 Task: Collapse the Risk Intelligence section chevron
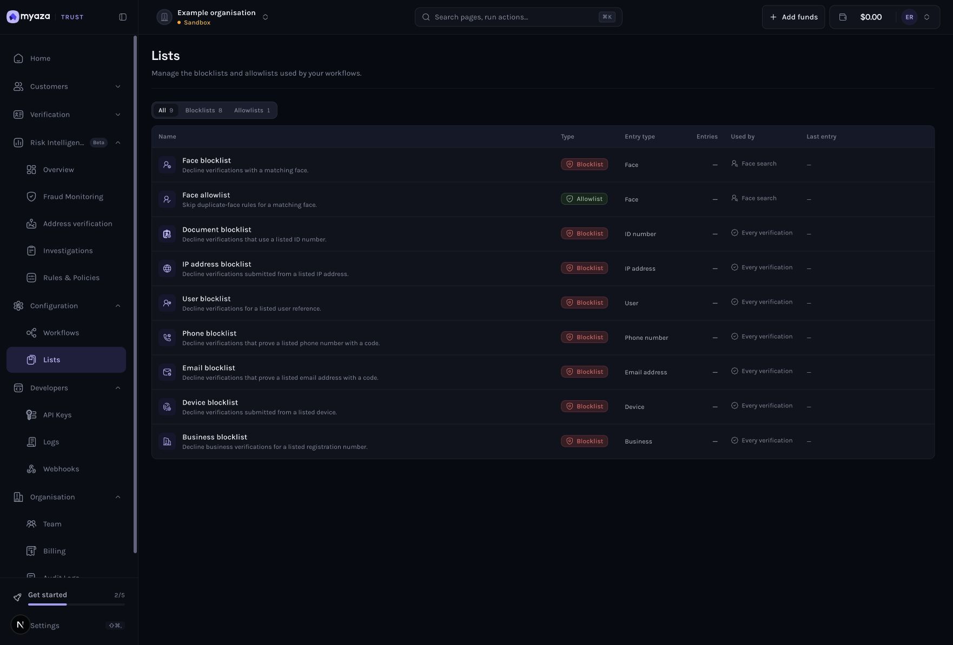tap(118, 143)
